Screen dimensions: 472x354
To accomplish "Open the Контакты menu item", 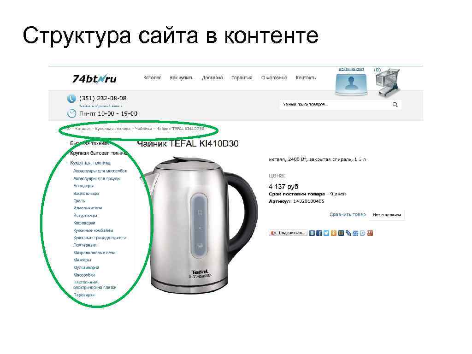I will pyautogui.click(x=306, y=77).
